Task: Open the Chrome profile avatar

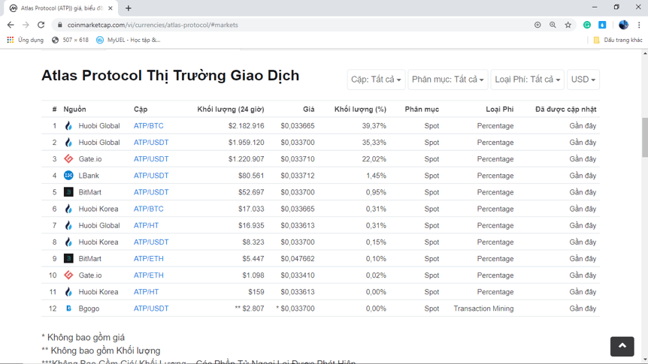Action: click(x=624, y=25)
